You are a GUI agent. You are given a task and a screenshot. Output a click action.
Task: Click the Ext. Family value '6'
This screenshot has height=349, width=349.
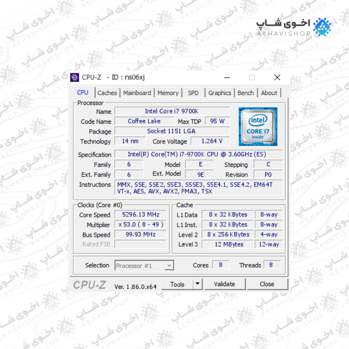pyautogui.click(x=129, y=174)
